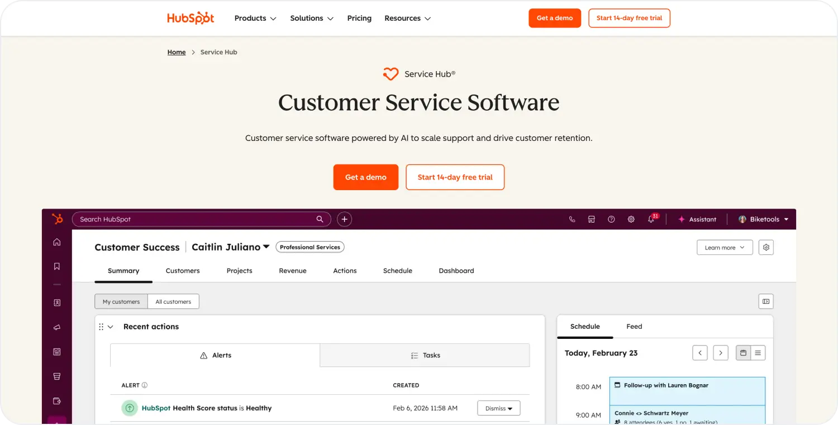Click the previous day arrow in Schedule
The image size is (838, 425).
click(x=700, y=353)
